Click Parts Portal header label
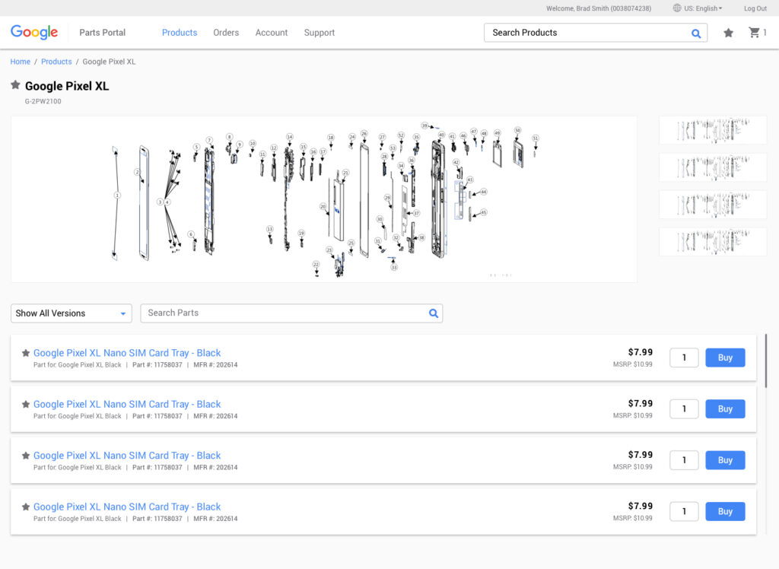The width and height of the screenshot is (779, 569). [103, 33]
